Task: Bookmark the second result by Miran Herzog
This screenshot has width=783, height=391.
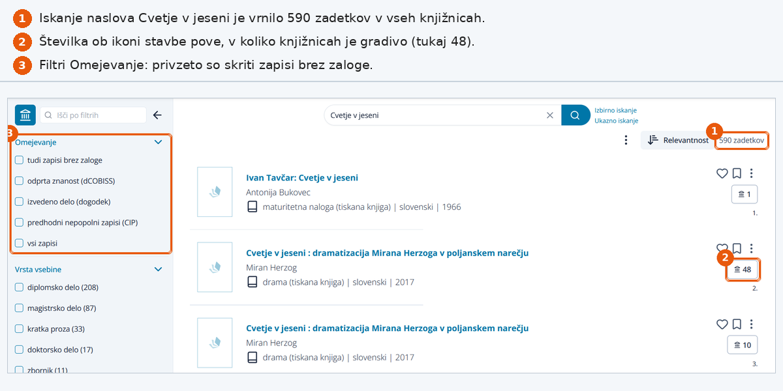Action: pyautogui.click(x=737, y=248)
